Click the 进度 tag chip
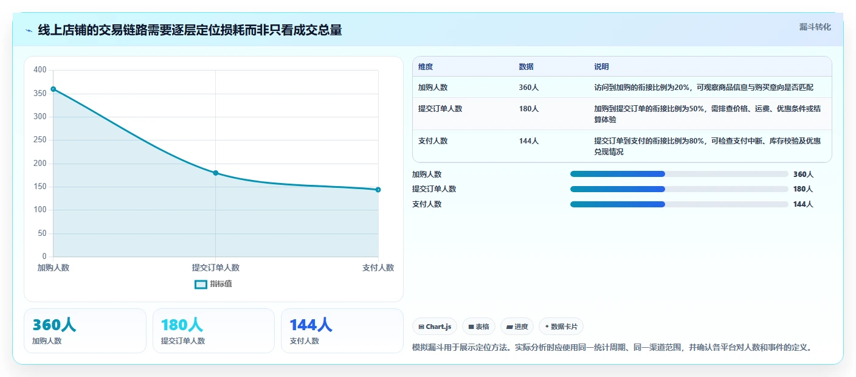Screen dimensions: 856x377 [517, 327]
